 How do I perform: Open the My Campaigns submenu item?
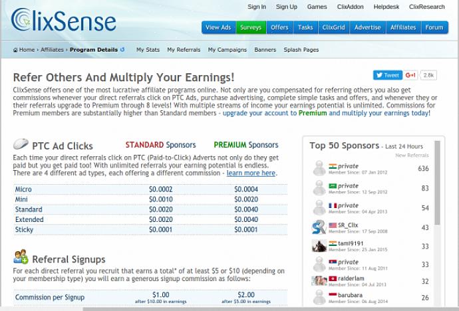228,50
